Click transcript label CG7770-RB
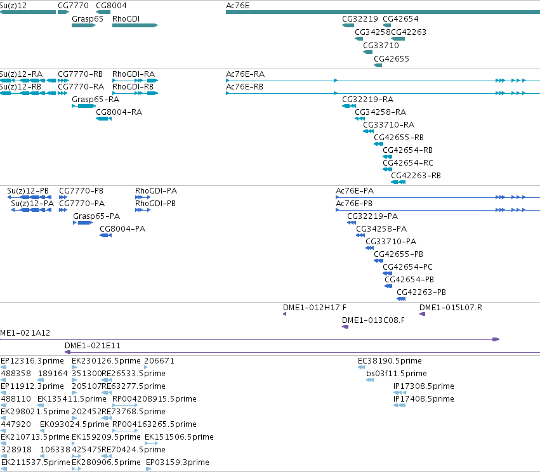The width and height of the screenshot is (540, 472). (x=80, y=74)
